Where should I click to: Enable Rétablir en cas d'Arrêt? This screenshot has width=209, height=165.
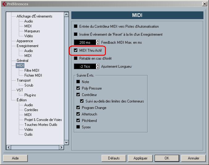(x=76, y=58)
